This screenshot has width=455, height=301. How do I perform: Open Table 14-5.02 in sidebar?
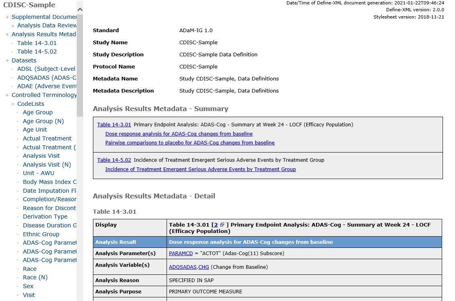(37, 52)
